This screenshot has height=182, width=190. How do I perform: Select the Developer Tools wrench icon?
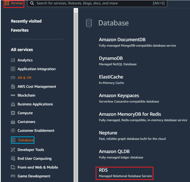(13, 150)
